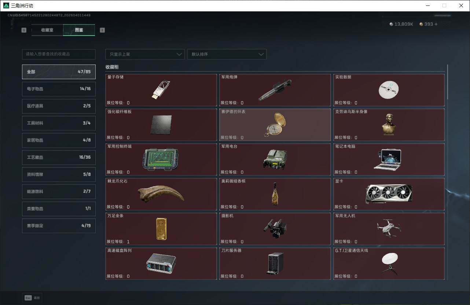Click the silver coin currency icon
Screen dimensions: 470x305
[x=391, y=24]
